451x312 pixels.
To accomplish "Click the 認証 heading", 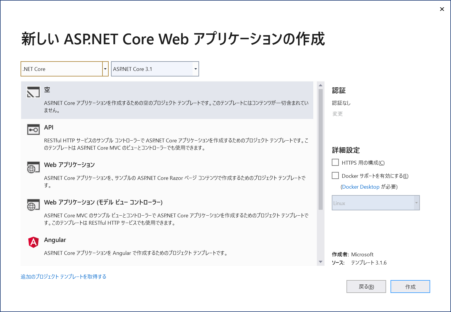I will coord(339,91).
